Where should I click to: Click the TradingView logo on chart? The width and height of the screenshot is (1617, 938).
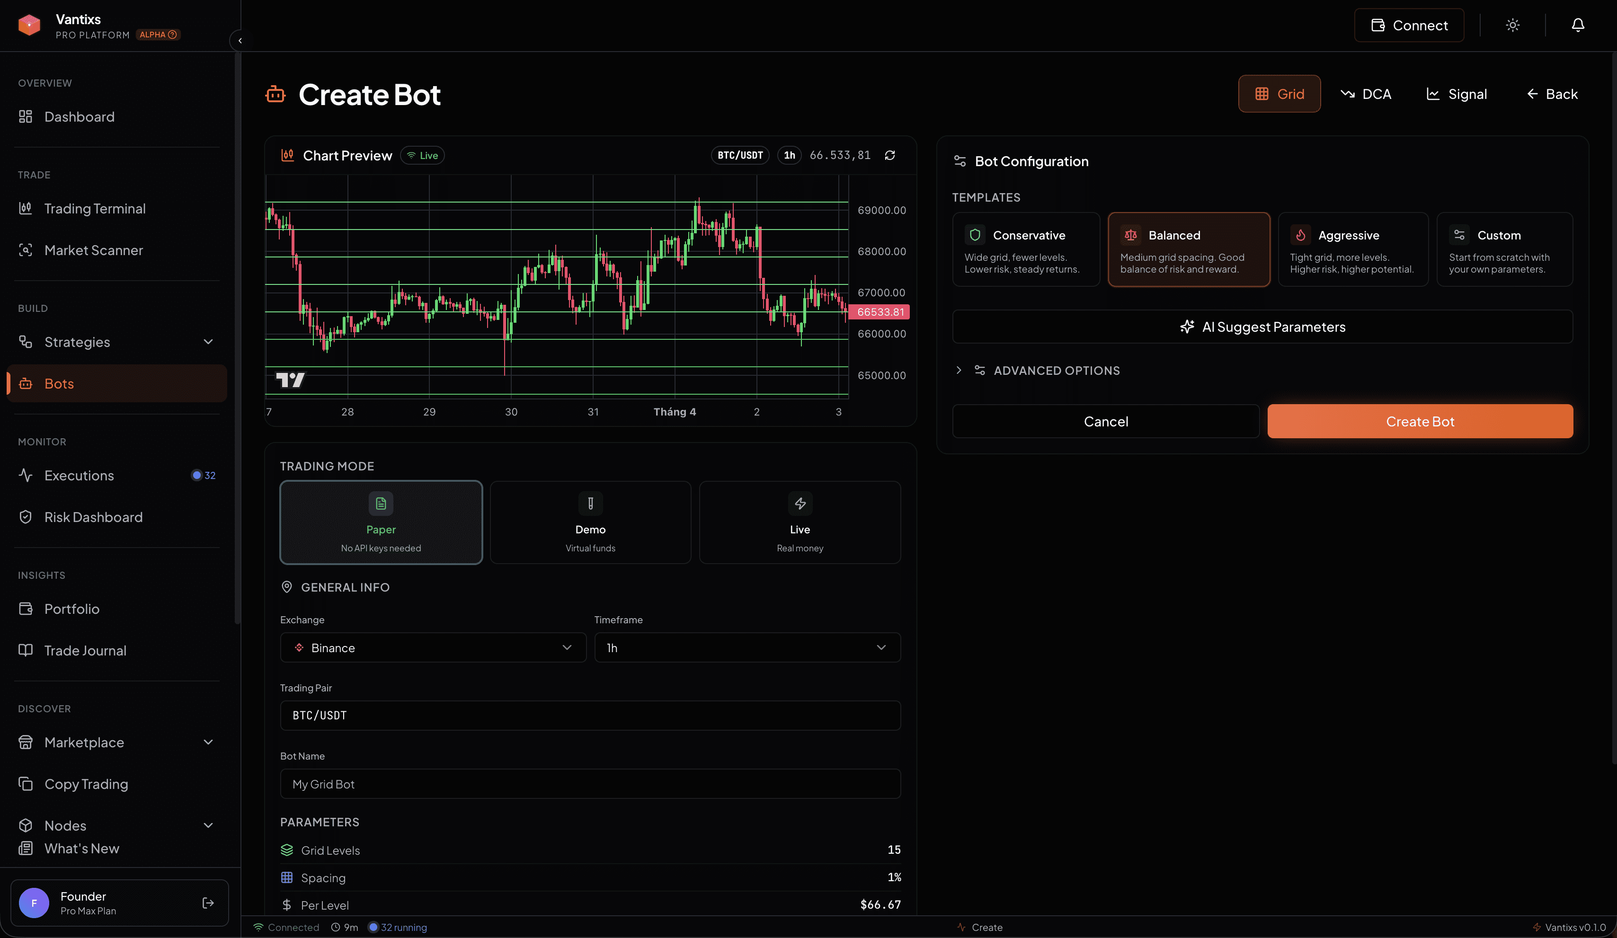pos(290,380)
